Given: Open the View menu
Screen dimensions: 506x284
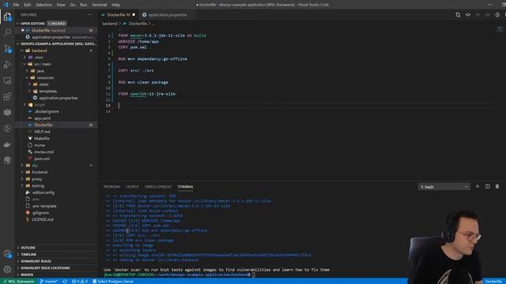Looking at the screenshot, I should pos(61,5).
